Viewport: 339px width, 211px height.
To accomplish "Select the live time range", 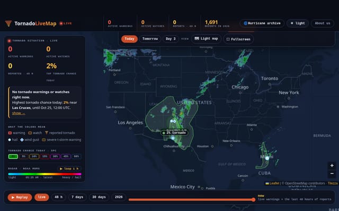I will point(42,197).
